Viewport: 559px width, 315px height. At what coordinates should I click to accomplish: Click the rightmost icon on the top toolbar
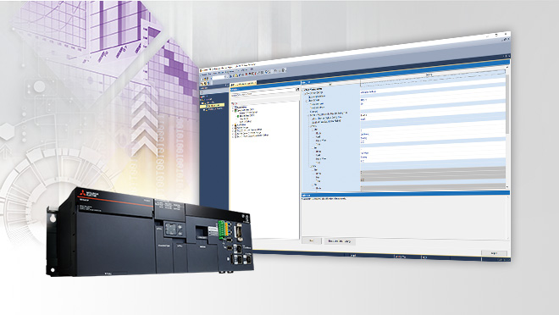(x=284, y=70)
